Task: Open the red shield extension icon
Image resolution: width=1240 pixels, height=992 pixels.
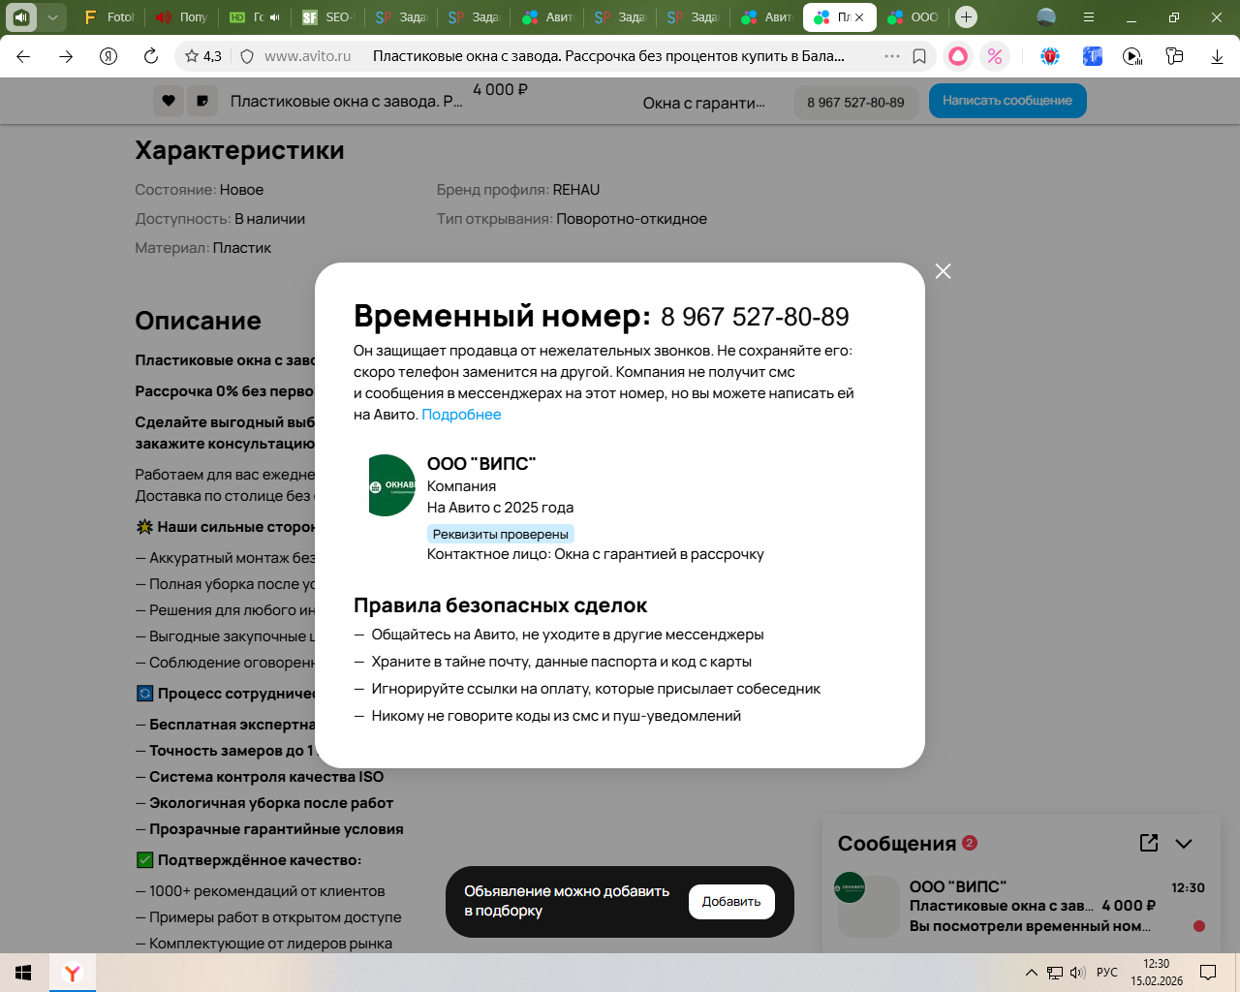Action: (1050, 56)
